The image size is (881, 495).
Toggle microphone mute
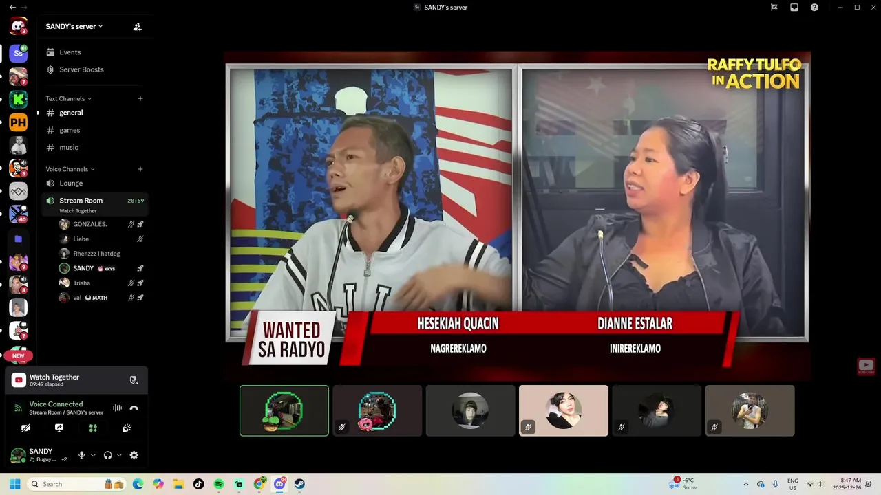(82, 455)
